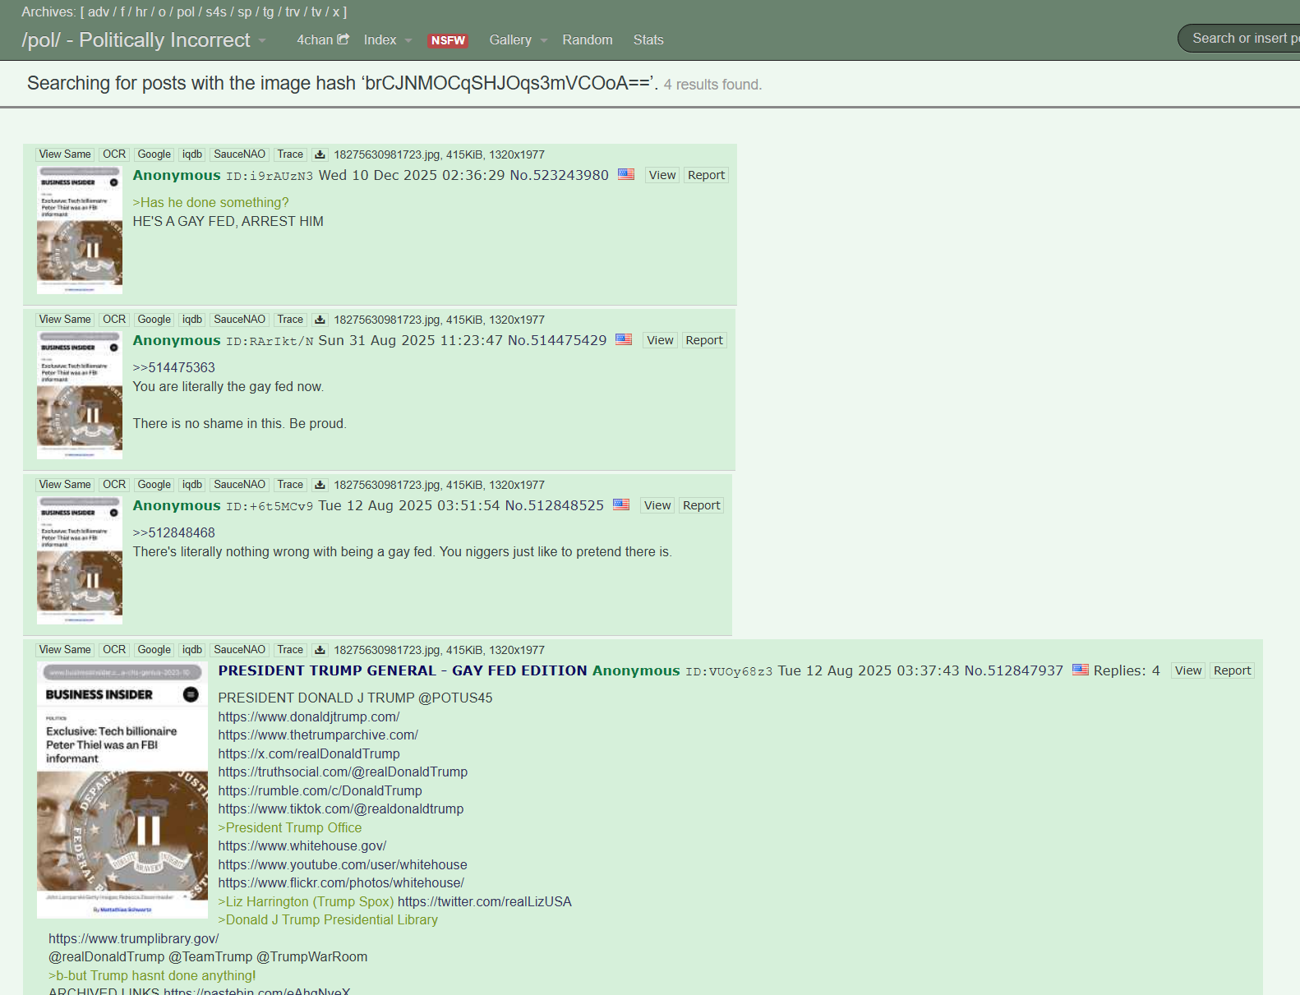This screenshot has height=995, width=1300.
Task: Search SauceNAO for post No.512847937 image
Action: click(240, 650)
